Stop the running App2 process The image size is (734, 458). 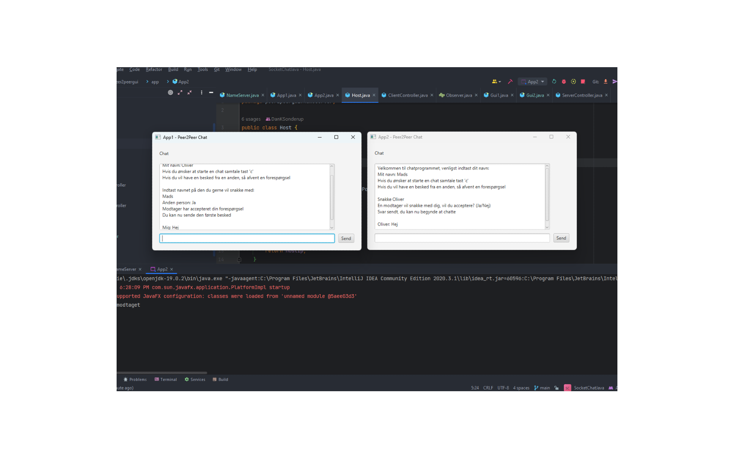click(x=583, y=82)
